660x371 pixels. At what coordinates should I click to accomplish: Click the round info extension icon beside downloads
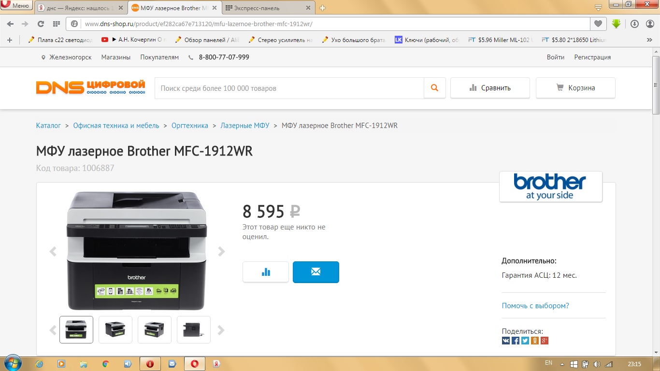649,24
